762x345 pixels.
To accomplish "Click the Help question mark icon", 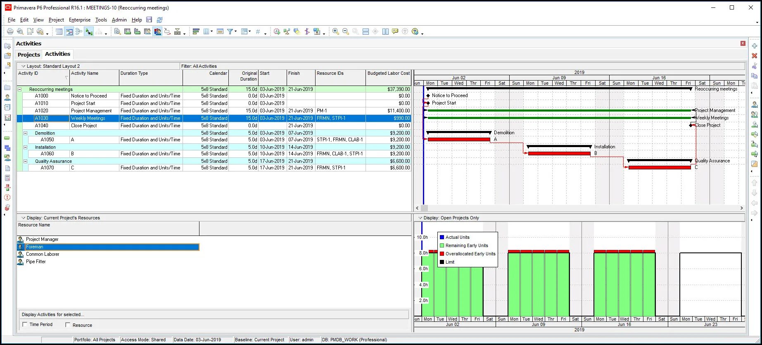I will [x=415, y=31].
